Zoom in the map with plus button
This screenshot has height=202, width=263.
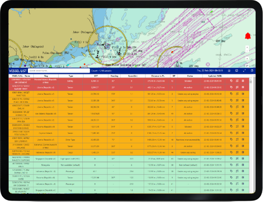pyautogui.click(x=248, y=47)
